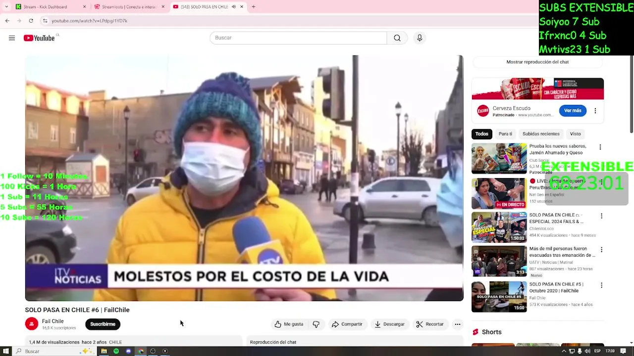The height and width of the screenshot is (356, 634).
Task: Share the video with Compartir
Action: (x=347, y=324)
